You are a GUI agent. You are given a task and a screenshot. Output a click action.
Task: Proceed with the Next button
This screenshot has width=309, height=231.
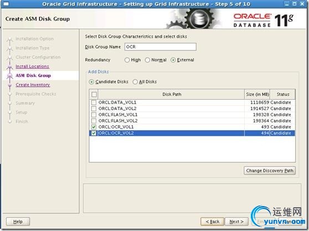(236, 222)
